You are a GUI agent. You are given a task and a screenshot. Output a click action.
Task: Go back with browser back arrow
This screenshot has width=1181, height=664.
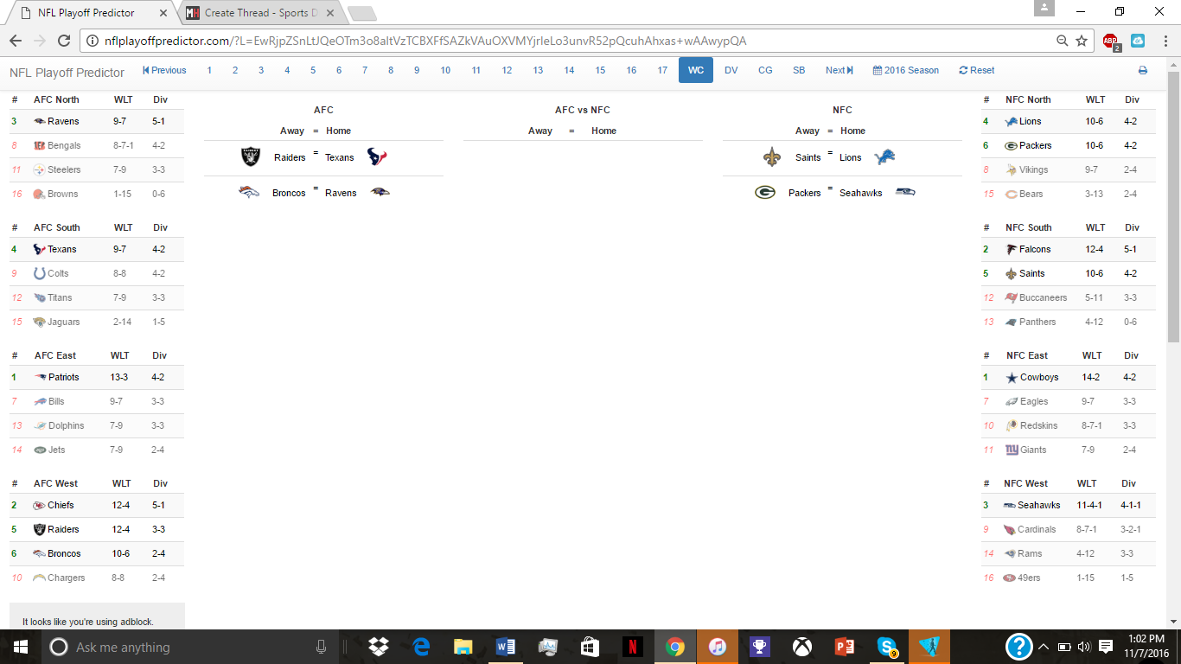click(x=16, y=41)
